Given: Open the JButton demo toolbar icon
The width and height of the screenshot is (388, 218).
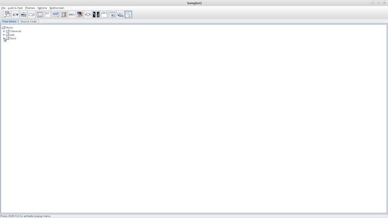Looking at the screenshot, I should pos(15,15).
